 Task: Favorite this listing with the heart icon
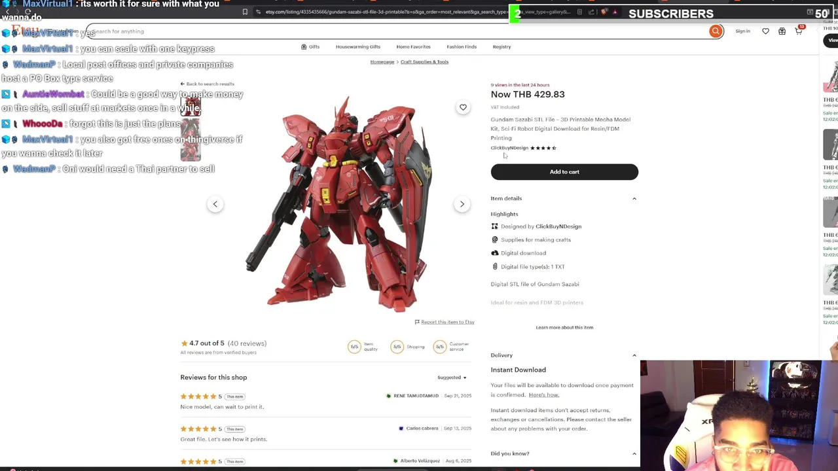(x=463, y=107)
